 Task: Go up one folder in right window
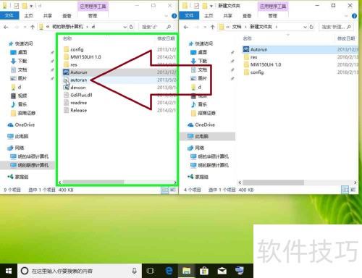click(x=212, y=27)
